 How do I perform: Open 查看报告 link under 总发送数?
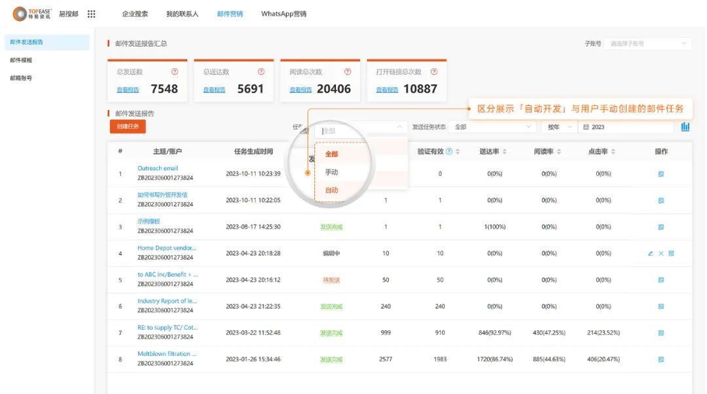(128, 90)
